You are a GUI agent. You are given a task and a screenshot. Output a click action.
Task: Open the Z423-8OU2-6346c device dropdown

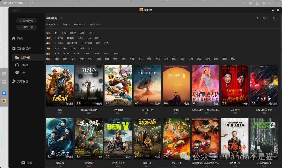pos(14,3)
